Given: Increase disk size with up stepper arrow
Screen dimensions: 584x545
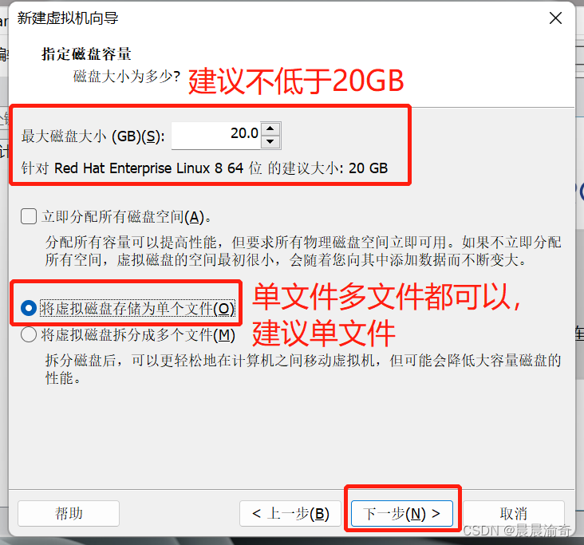Looking at the screenshot, I should click(270, 129).
